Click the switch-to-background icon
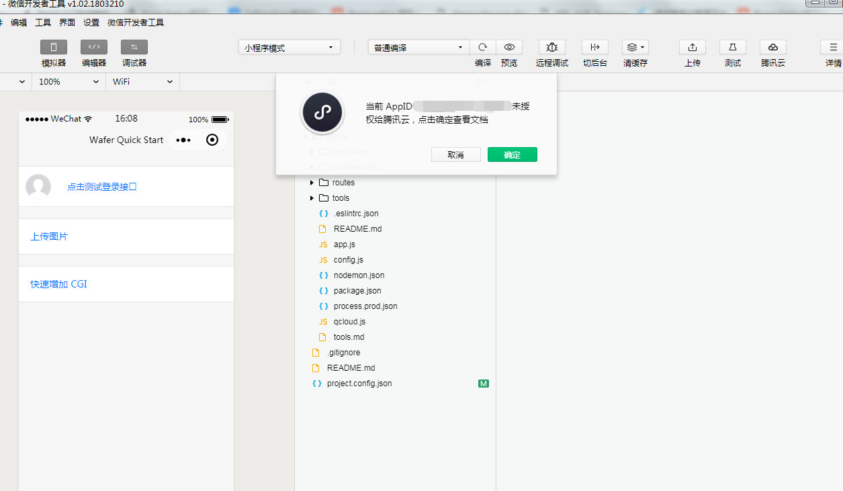The height and width of the screenshot is (491, 843). (x=595, y=47)
